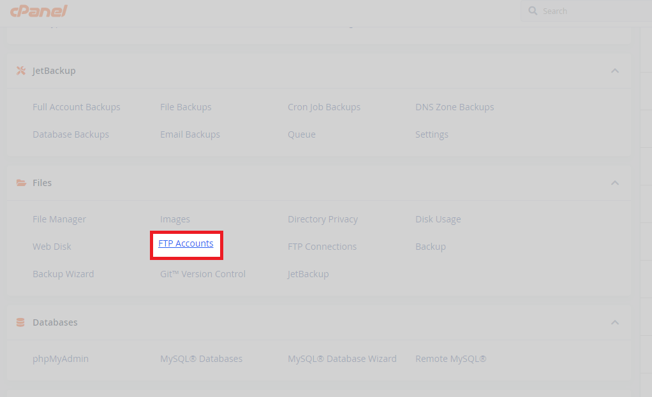Viewport: 652px width, 397px height.
Task: Open Git Version Control
Action: tap(202, 273)
